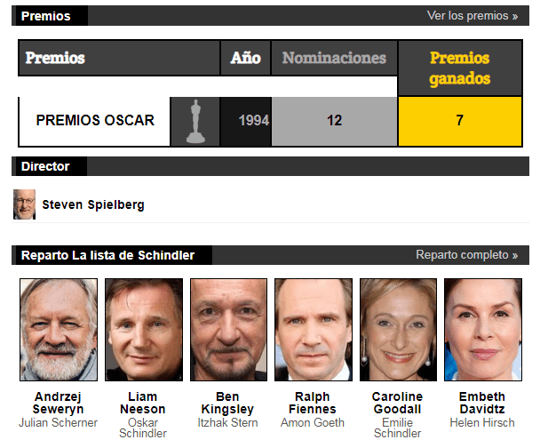Open the Andrzej Seweryn name link
The height and width of the screenshot is (448, 540).
click(58, 403)
